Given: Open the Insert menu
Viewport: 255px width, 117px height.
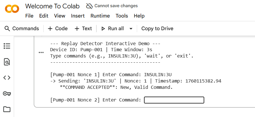Looking at the screenshot, I should [78, 16].
